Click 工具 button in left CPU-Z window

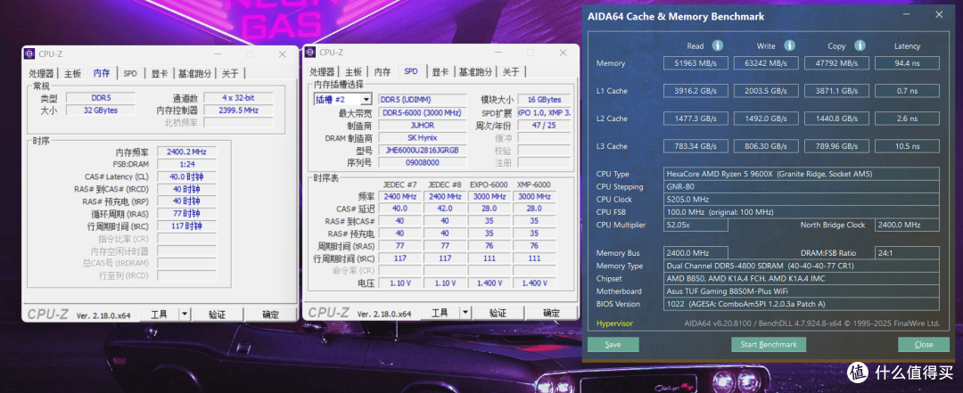(159, 315)
